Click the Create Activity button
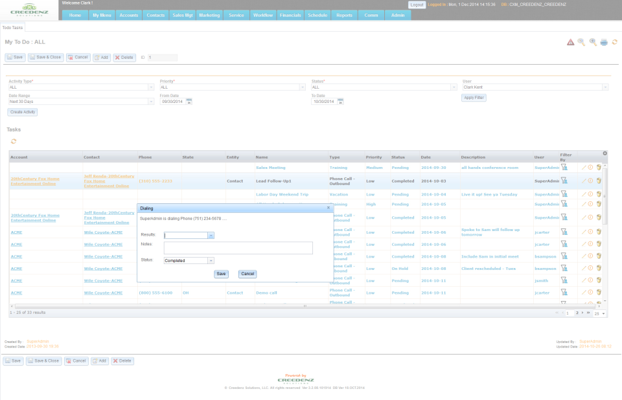The image size is (622, 400). 23,112
